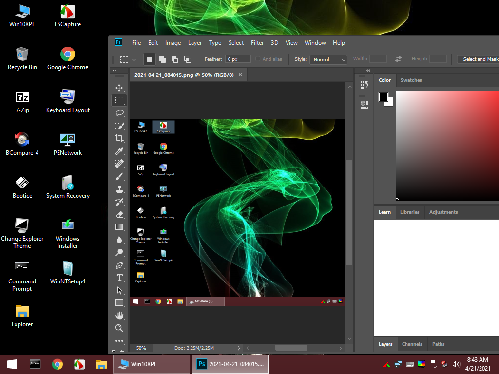499x374 pixels.
Task: Open the Properties panel icon
Action: click(364, 104)
